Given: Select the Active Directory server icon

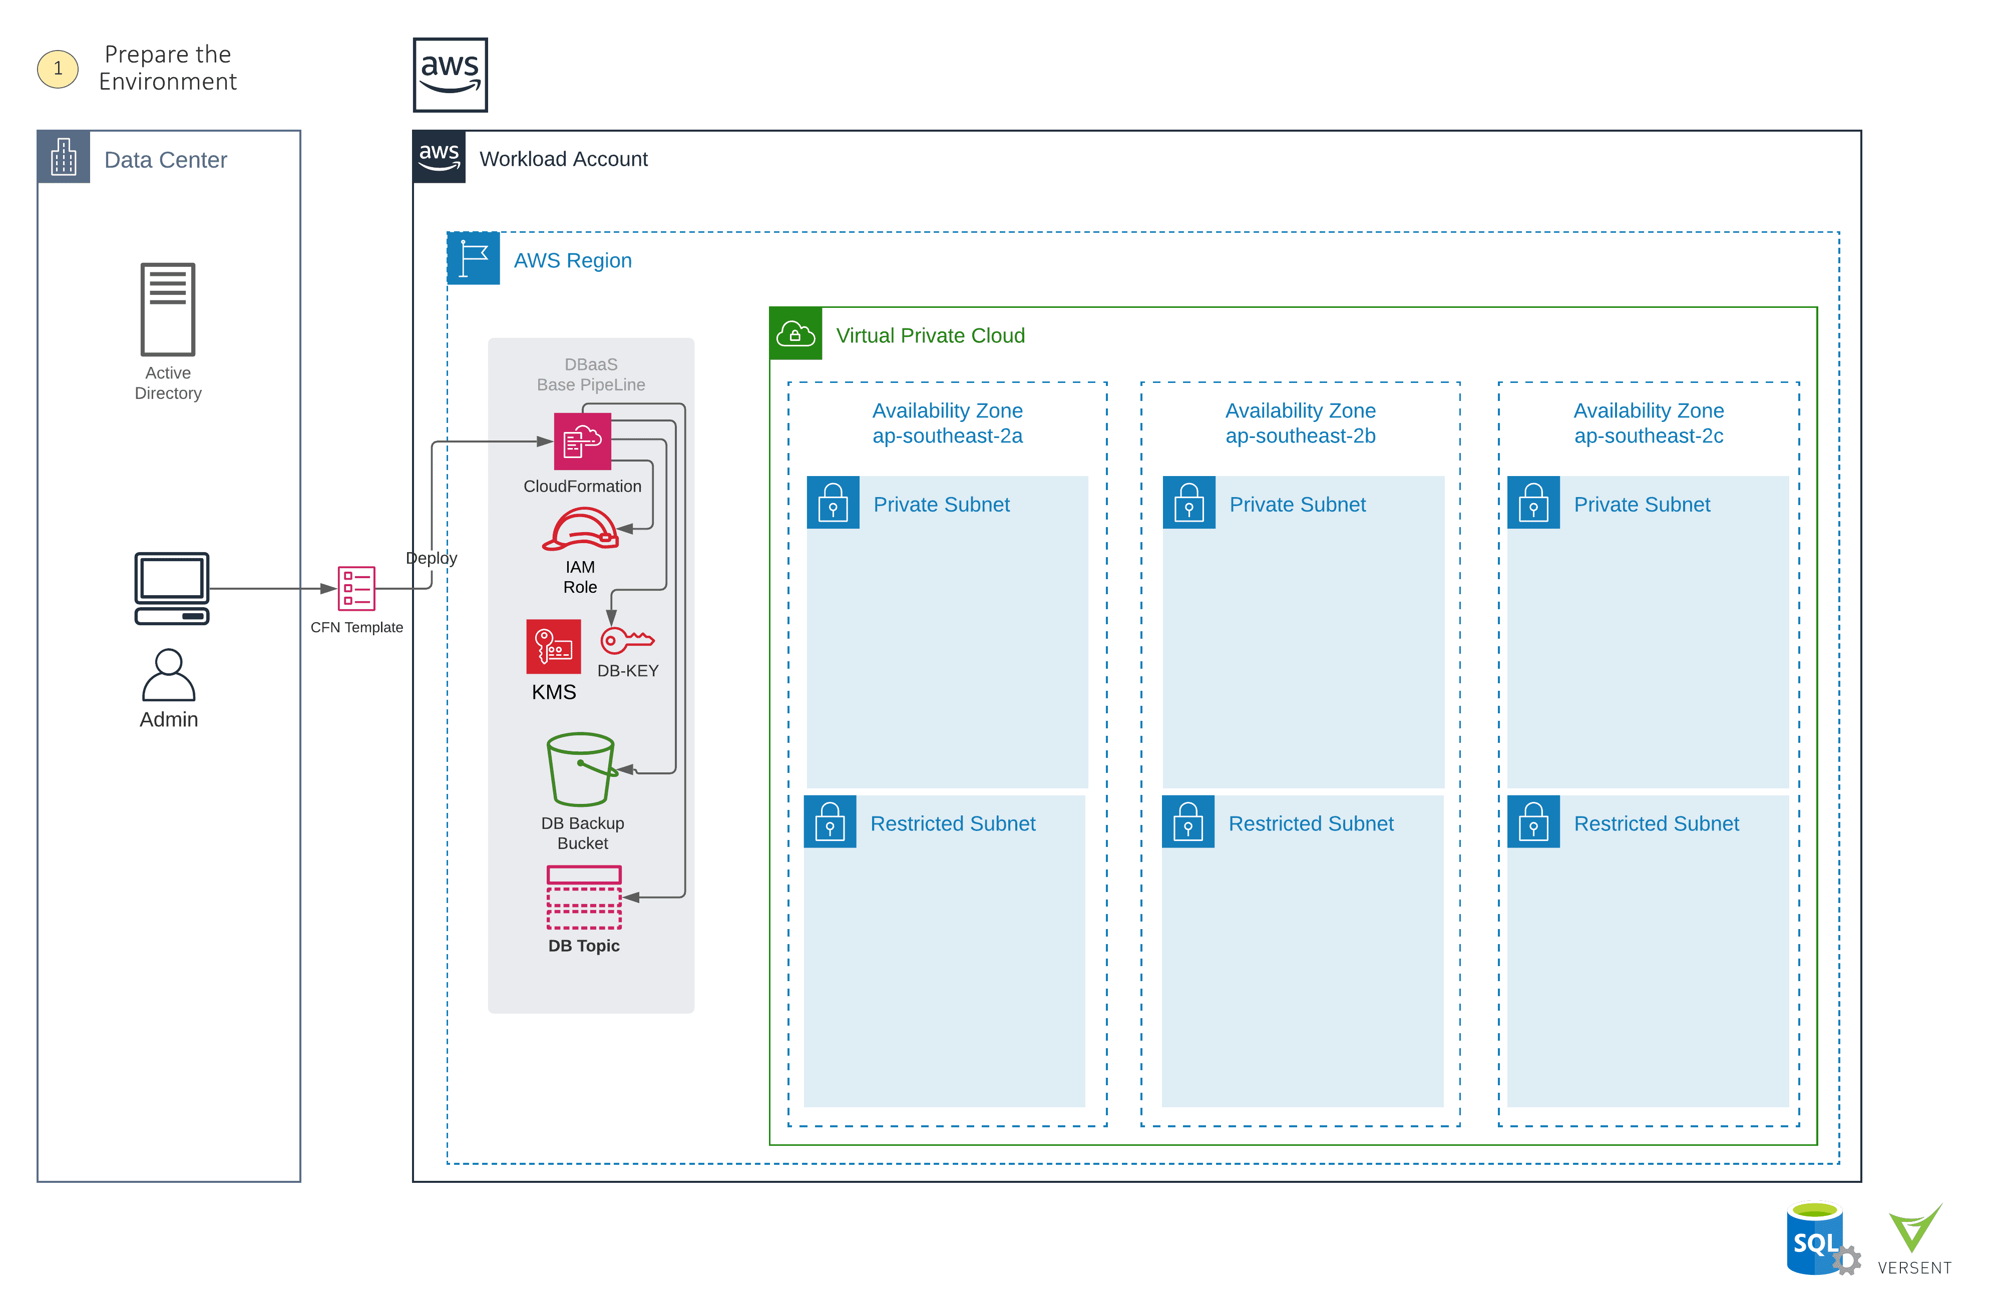Looking at the screenshot, I should 168,309.
